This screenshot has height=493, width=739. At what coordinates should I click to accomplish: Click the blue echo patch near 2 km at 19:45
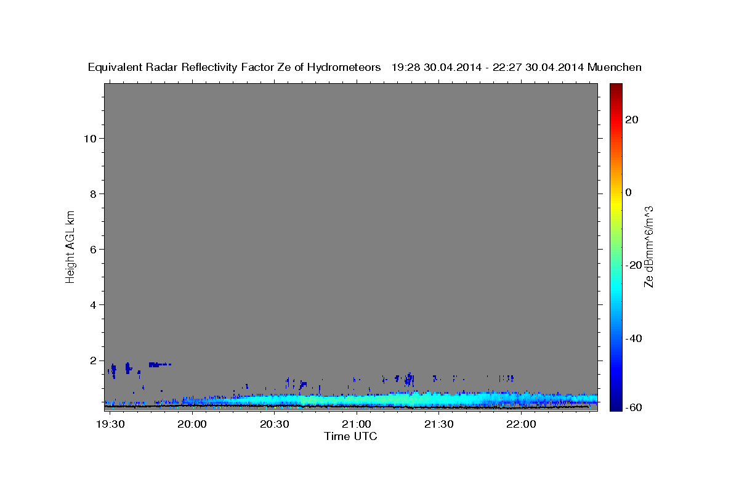[x=160, y=364]
